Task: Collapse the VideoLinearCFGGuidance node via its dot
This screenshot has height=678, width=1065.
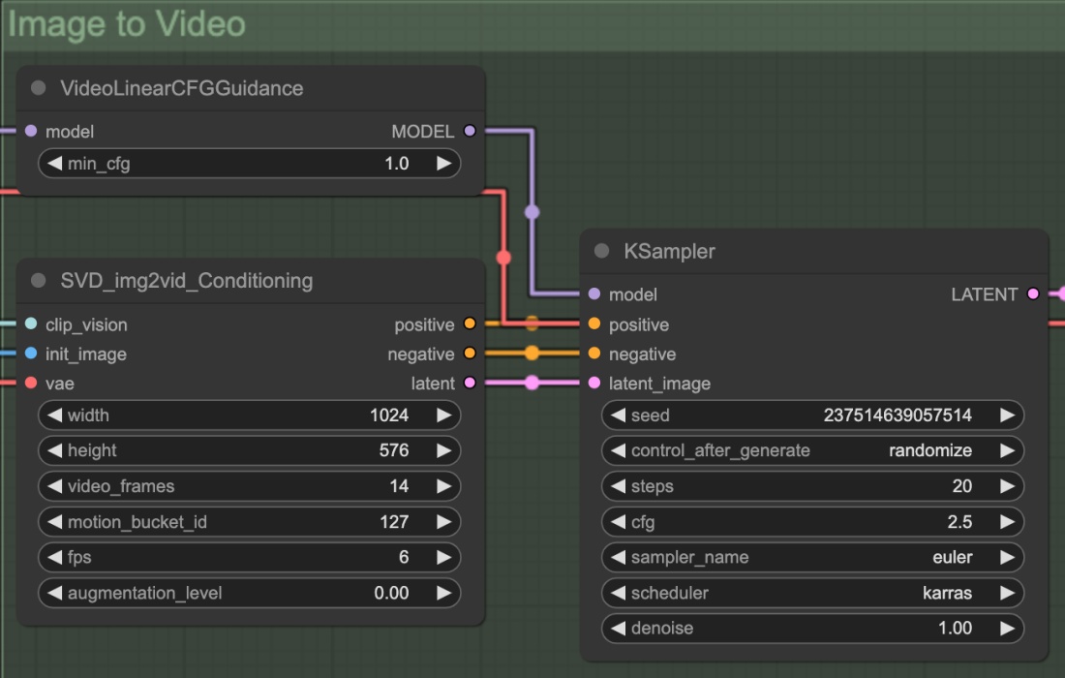Action: tap(39, 87)
